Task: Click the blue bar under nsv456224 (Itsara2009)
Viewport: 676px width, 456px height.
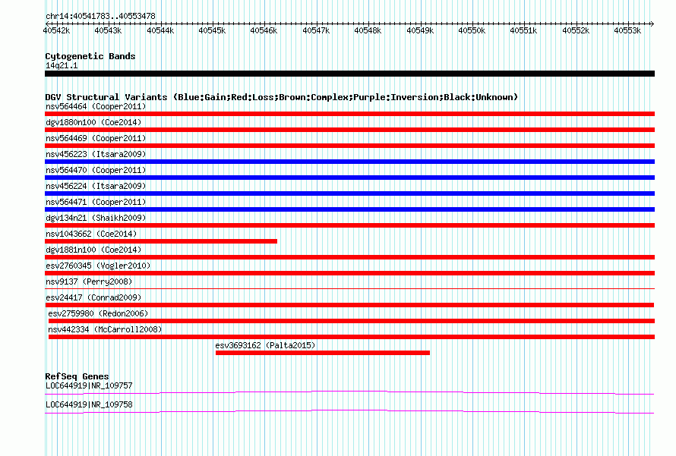Action: coord(349,193)
